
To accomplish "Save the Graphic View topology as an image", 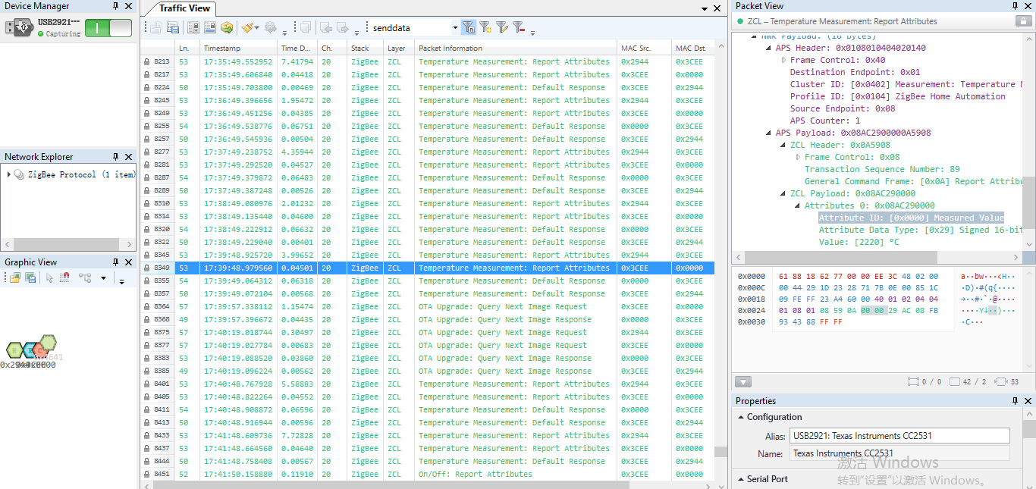I will [30, 277].
